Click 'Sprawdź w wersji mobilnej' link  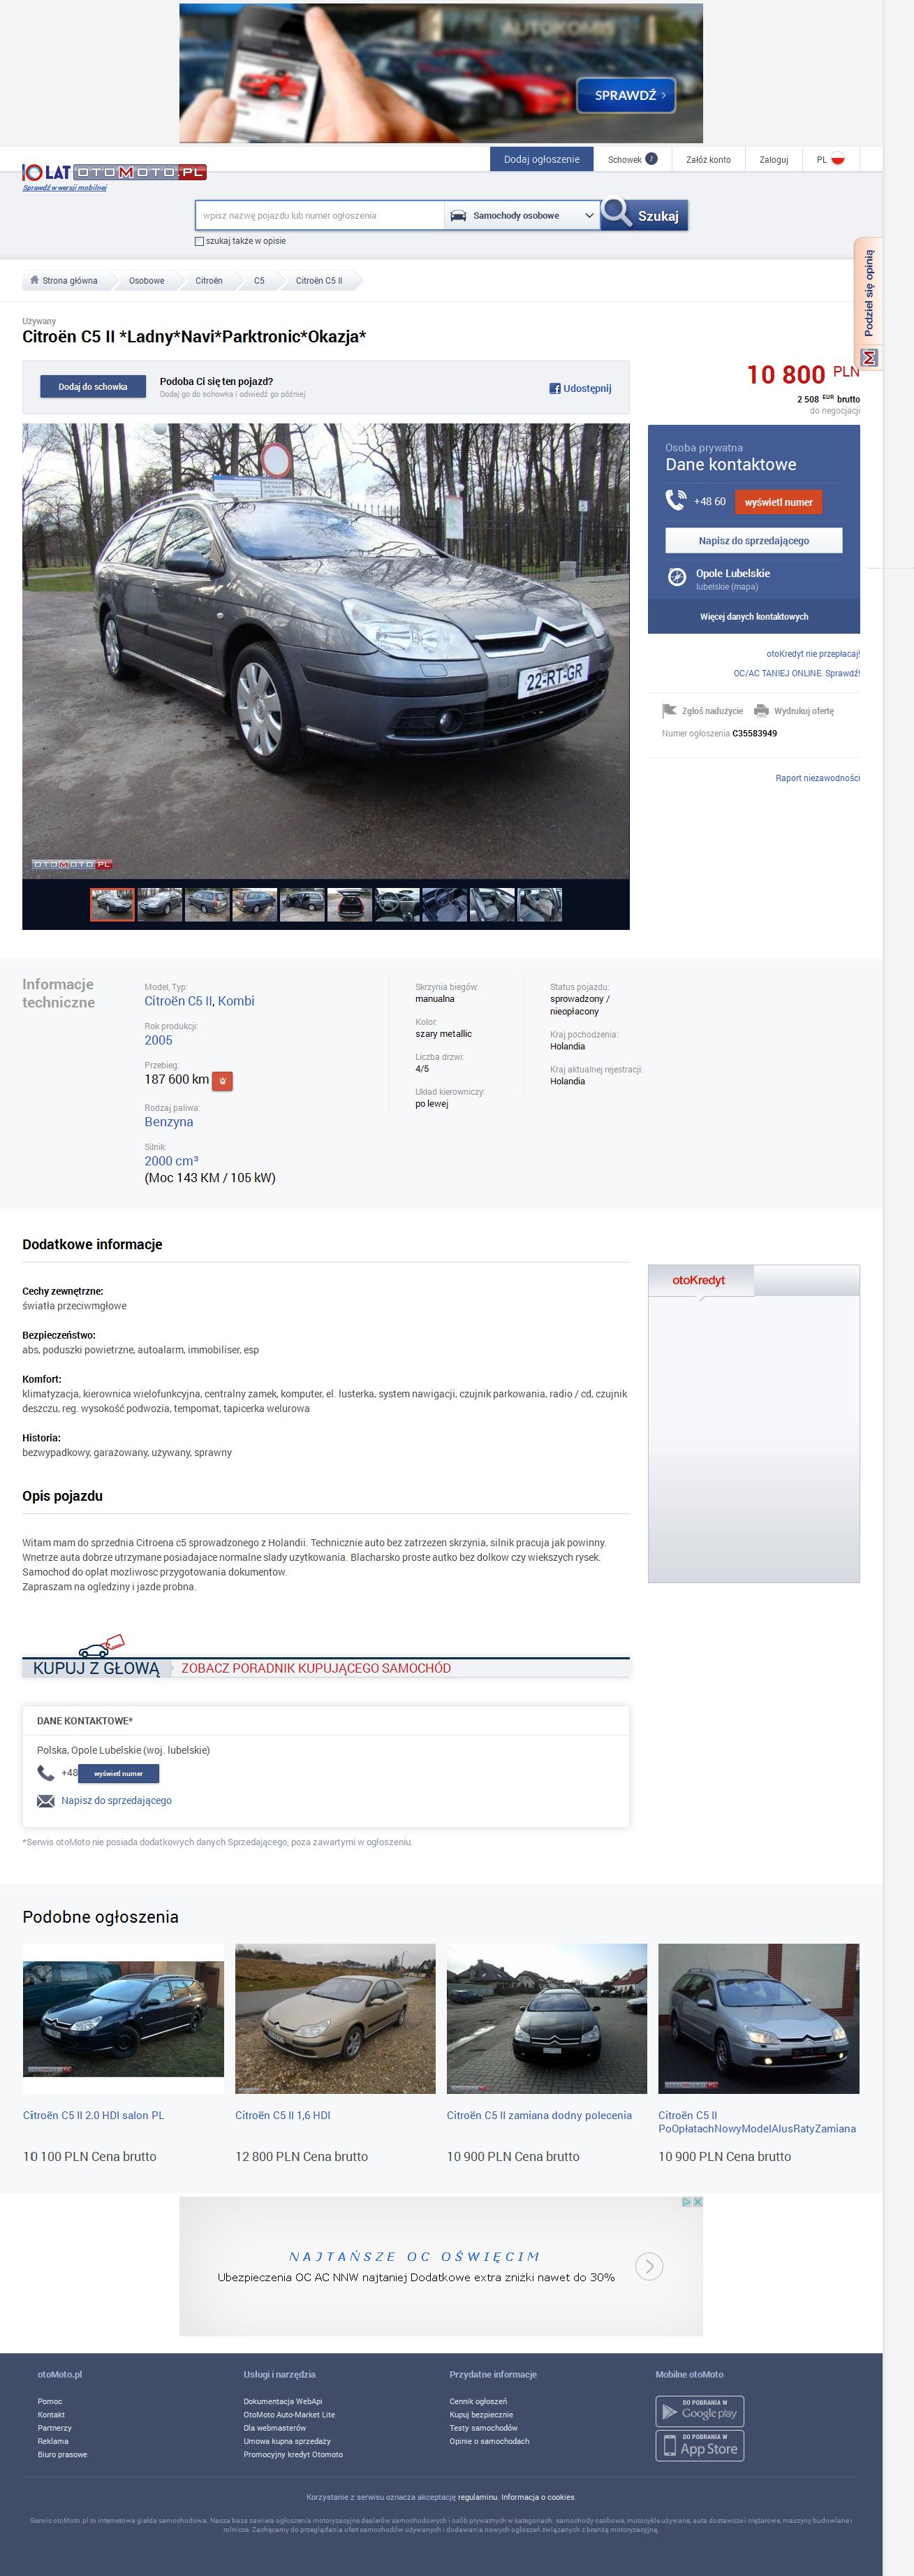pyautogui.click(x=65, y=187)
